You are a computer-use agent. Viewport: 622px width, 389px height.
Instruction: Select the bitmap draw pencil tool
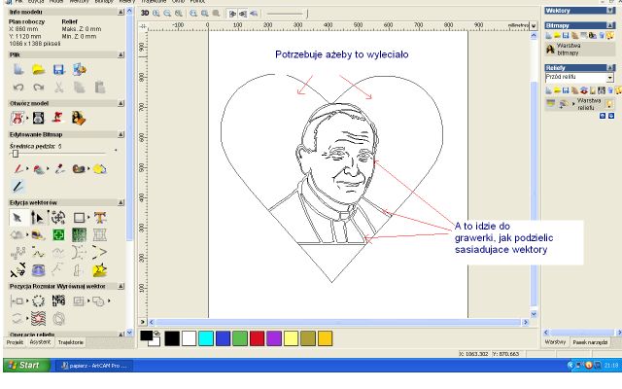(x=17, y=186)
